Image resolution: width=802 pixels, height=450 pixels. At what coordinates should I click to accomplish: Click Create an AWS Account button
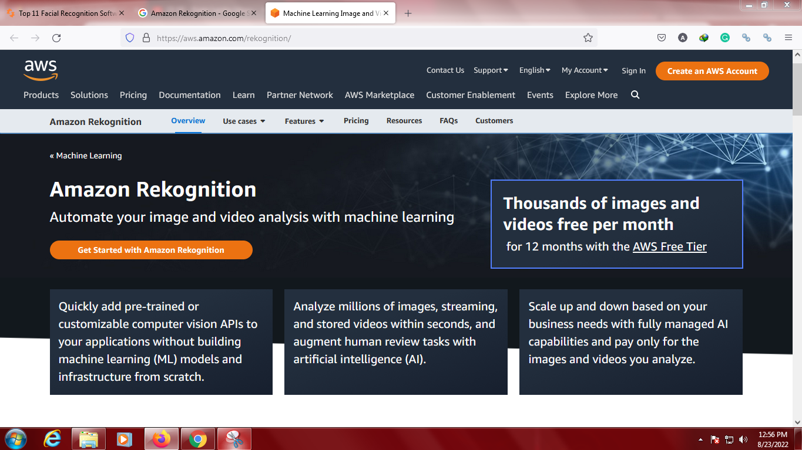point(712,71)
